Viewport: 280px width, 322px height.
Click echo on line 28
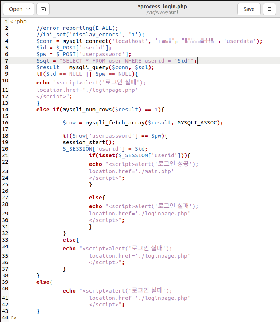(96, 206)
